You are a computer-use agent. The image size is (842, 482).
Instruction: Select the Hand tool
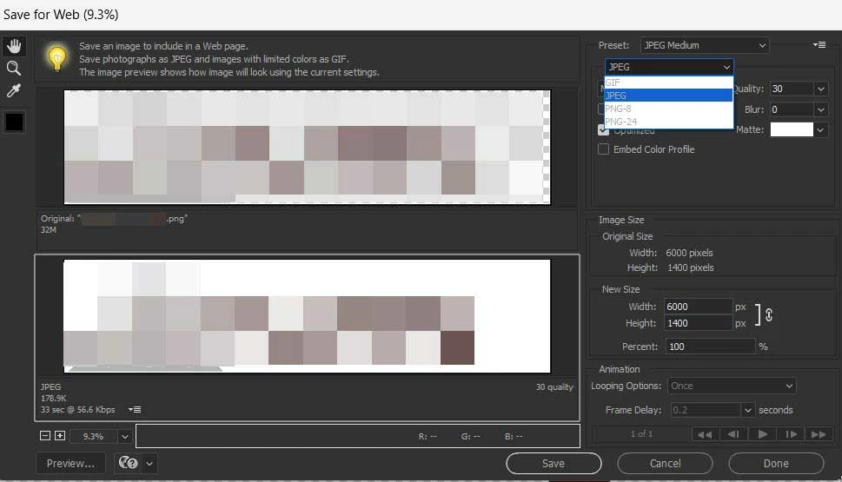(14, 46)
